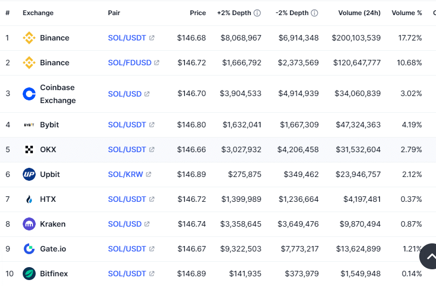Select the $146.80 Bybit price
This screenshot has height=286, width=436.
[x=192, y=125]
